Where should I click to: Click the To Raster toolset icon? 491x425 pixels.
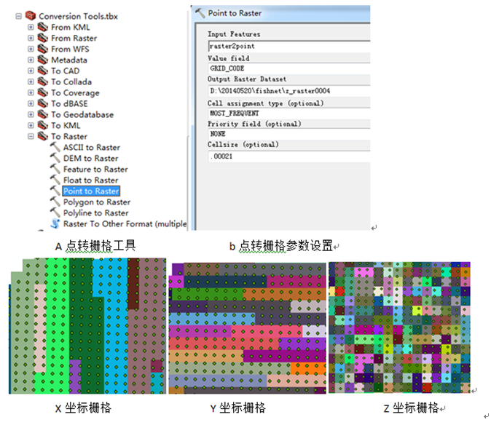click(x=43, y=136)
